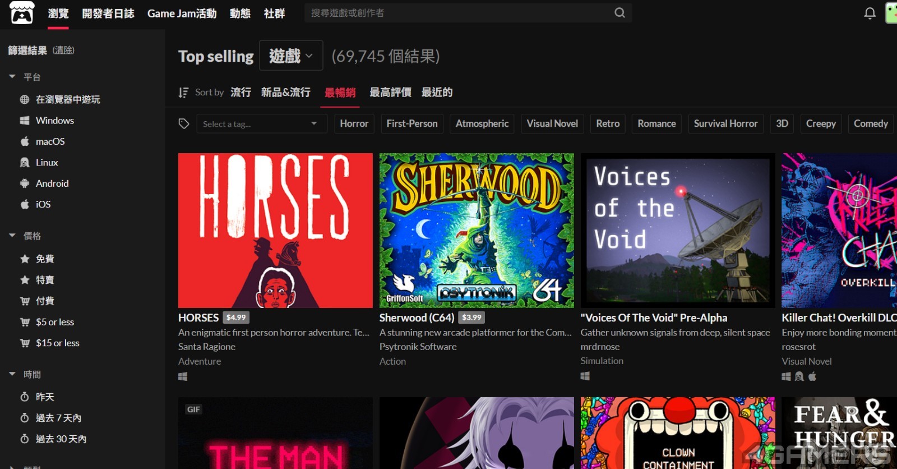The height and width of the screenshot is (469, 897).
Task: Open the Sherwood (C64) game thumbnail
Action: click(x=477, y=231)
